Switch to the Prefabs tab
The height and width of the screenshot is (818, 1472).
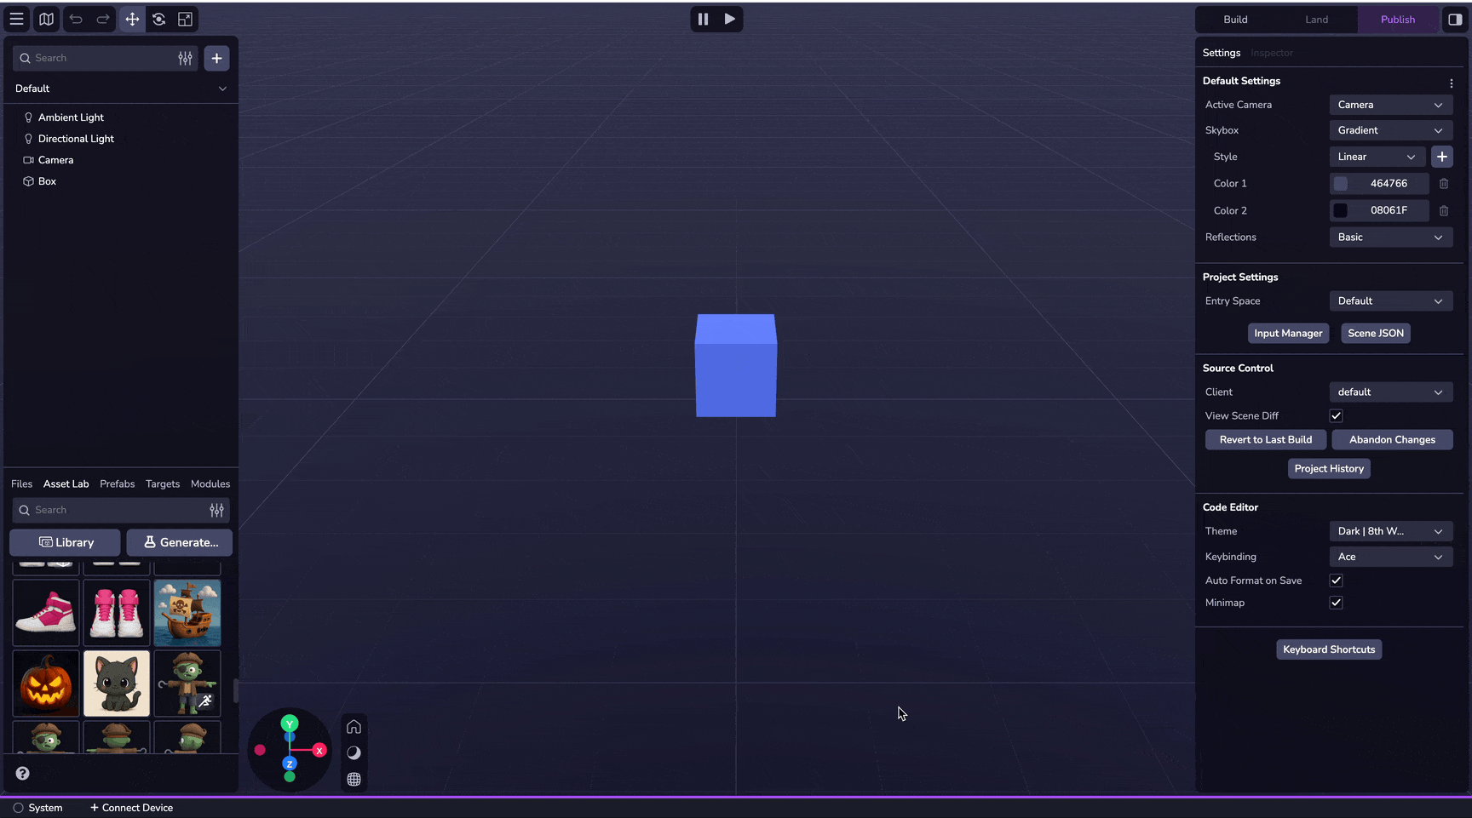coord(117,483)
